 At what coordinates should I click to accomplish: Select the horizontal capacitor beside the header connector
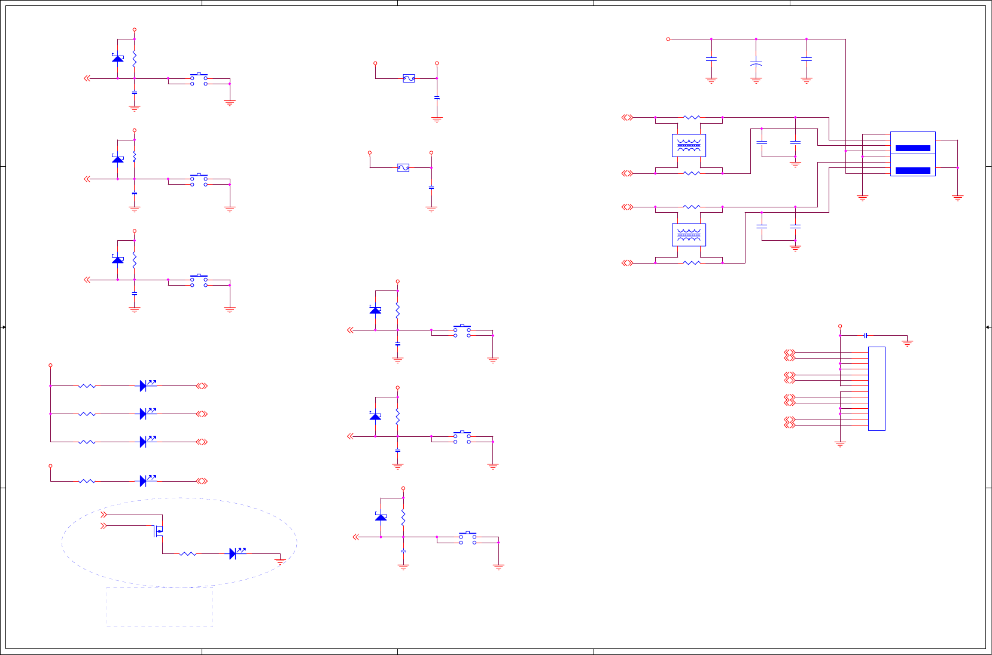(x=865, y=336)
